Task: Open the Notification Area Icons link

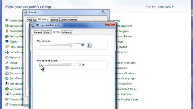Action: coord(126,63)
